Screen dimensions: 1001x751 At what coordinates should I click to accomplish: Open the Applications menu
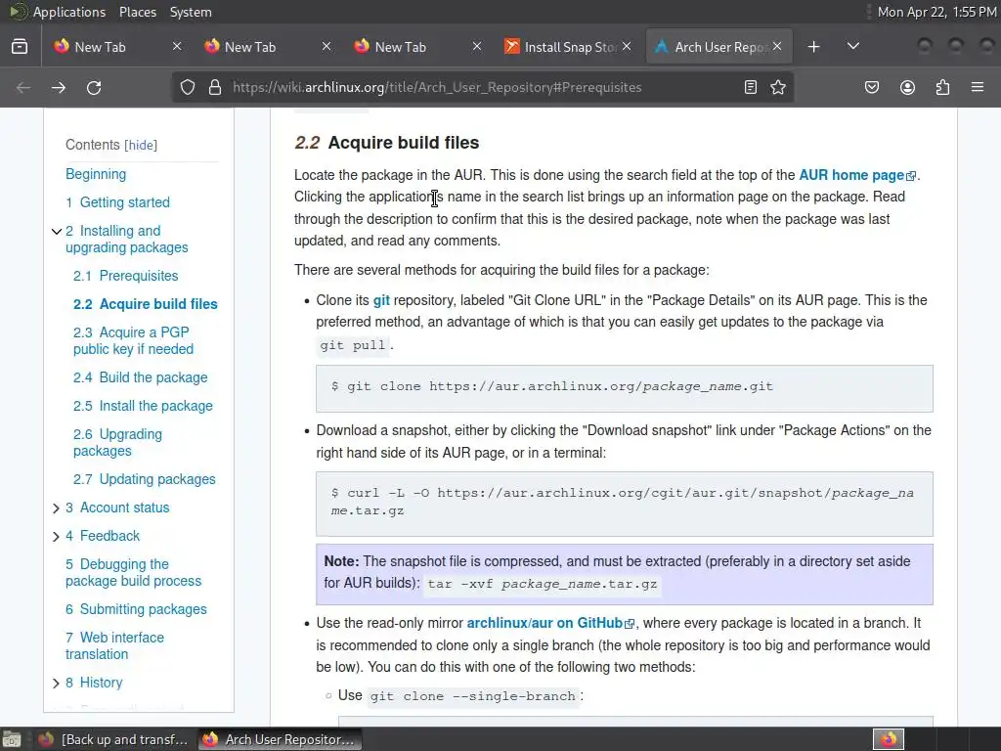69,12
